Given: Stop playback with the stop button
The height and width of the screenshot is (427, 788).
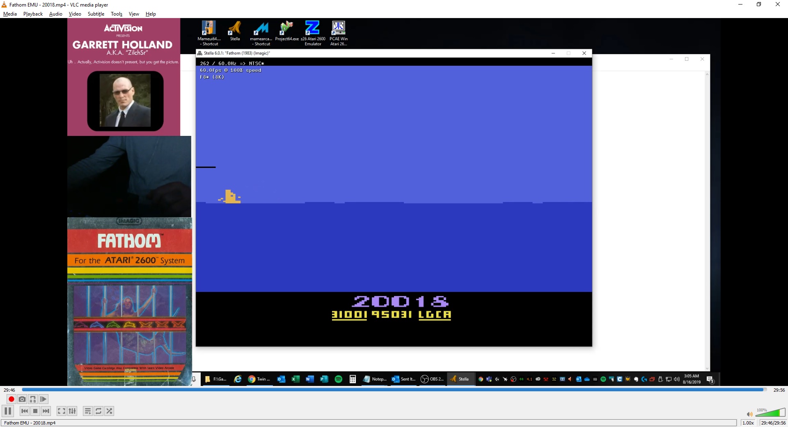Looking at the screenshot, I should coord(35,411).
